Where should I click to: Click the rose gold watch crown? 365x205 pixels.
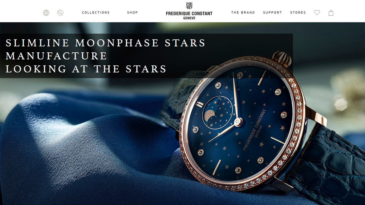pyautogui.click(x=282, y=59)
